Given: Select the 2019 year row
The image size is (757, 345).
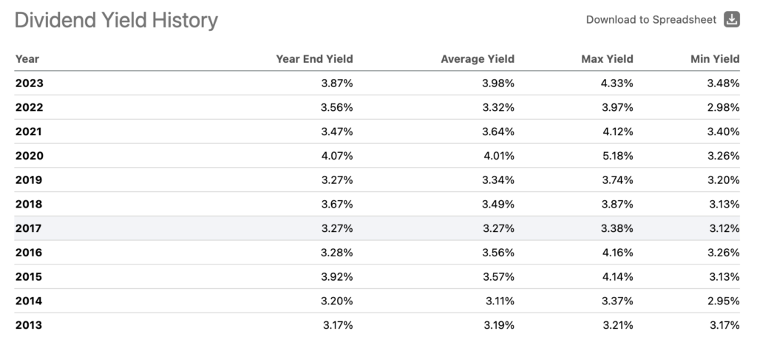Looking at the screenshot, I should [29, 180].
